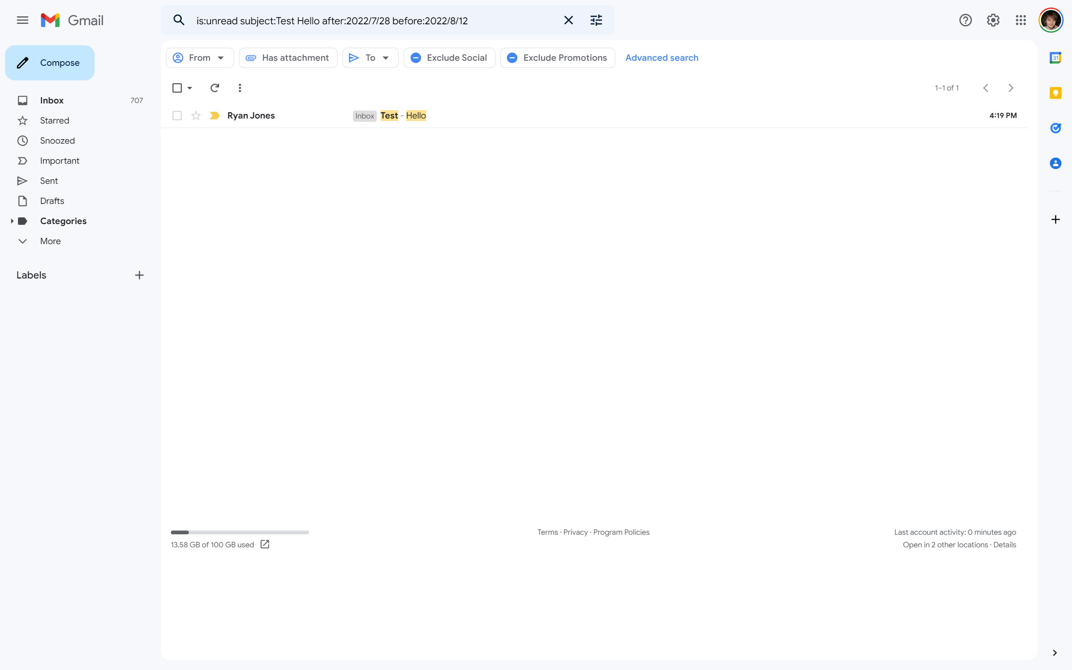This screenshot has height=670, width=1072.
Task: Compose a new email
Action: [49, 63]
